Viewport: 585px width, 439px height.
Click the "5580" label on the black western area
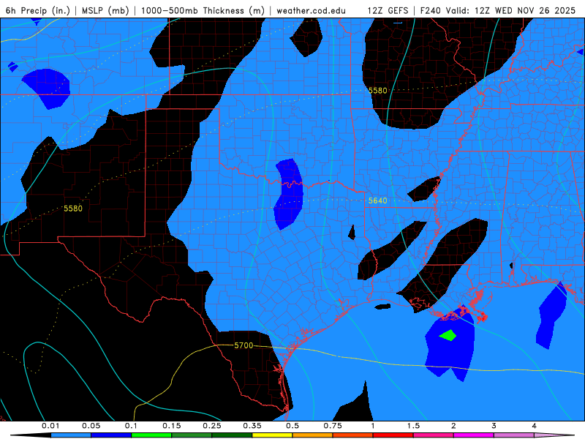point(73,209)
